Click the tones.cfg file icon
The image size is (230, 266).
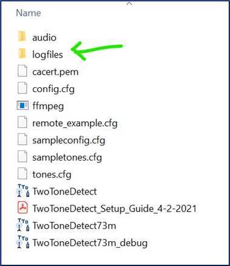coord(22,173)
